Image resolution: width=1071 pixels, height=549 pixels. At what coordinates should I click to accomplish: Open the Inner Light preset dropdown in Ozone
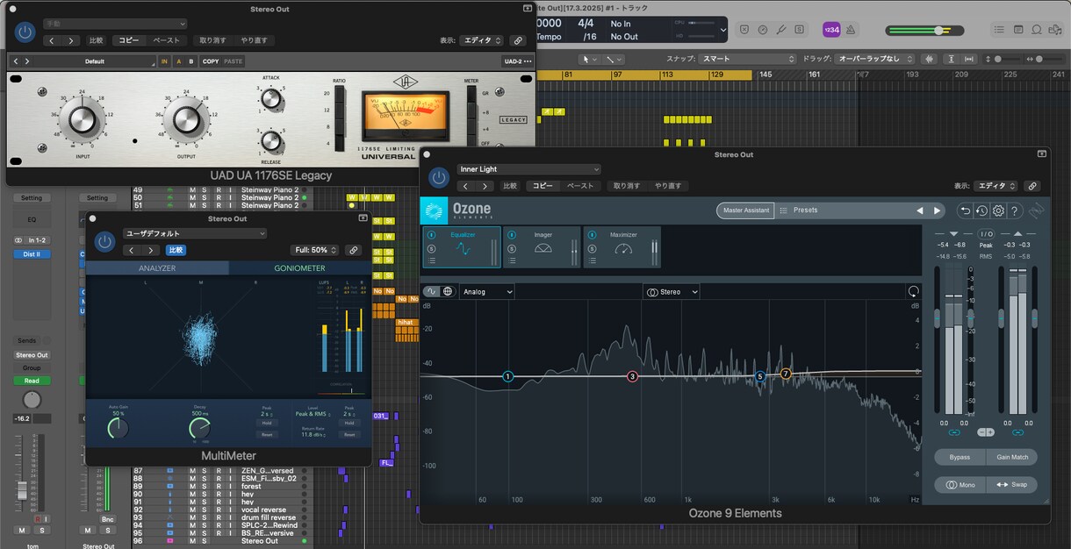pos(528,169)
